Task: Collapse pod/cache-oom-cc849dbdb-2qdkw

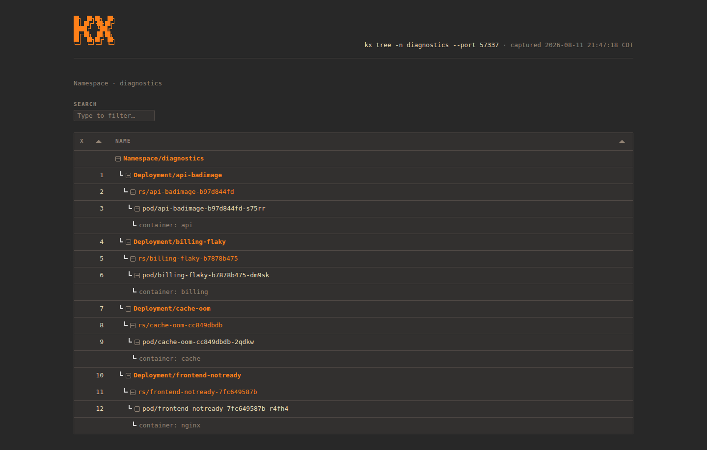Action: pos(137,343)
